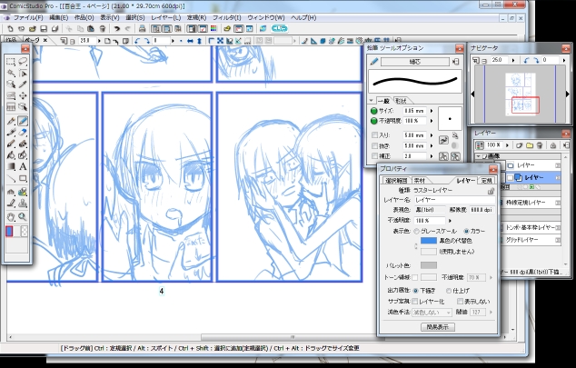Open the 表示(V) menu

[x=109, y=17]
